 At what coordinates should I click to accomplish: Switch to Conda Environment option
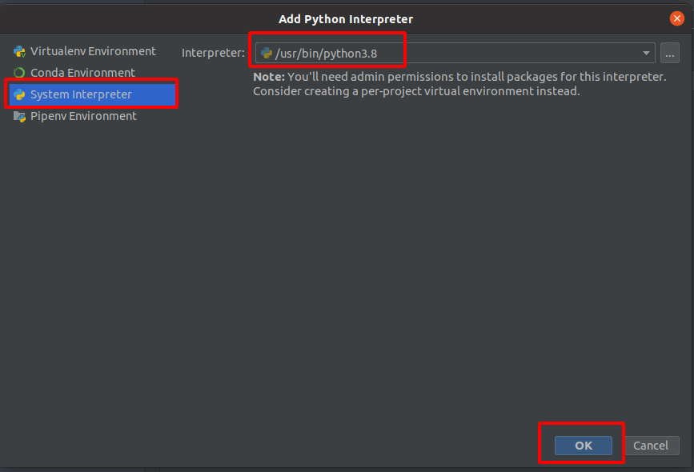pyautogui.click(x=82, y=73)
